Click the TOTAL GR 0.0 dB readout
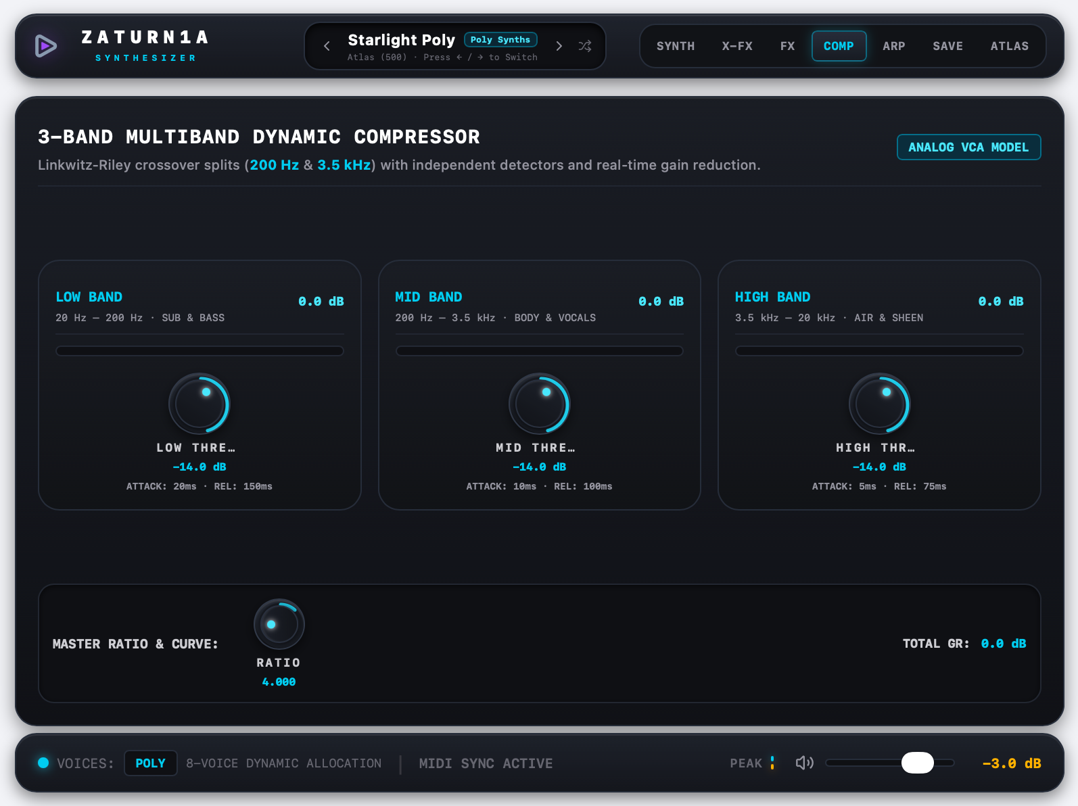This screenshot has height=806, width=1078. [x=1004, y=644]
